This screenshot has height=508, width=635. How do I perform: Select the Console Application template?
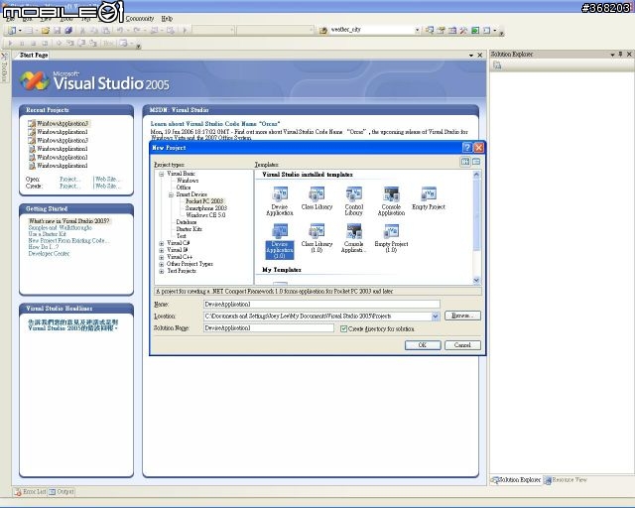tap(391, 201)
